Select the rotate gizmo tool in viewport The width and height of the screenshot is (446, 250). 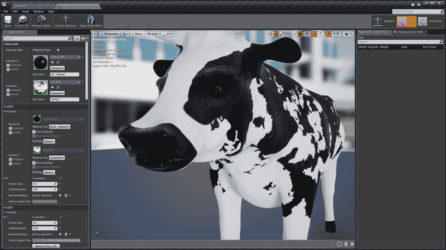276,34
